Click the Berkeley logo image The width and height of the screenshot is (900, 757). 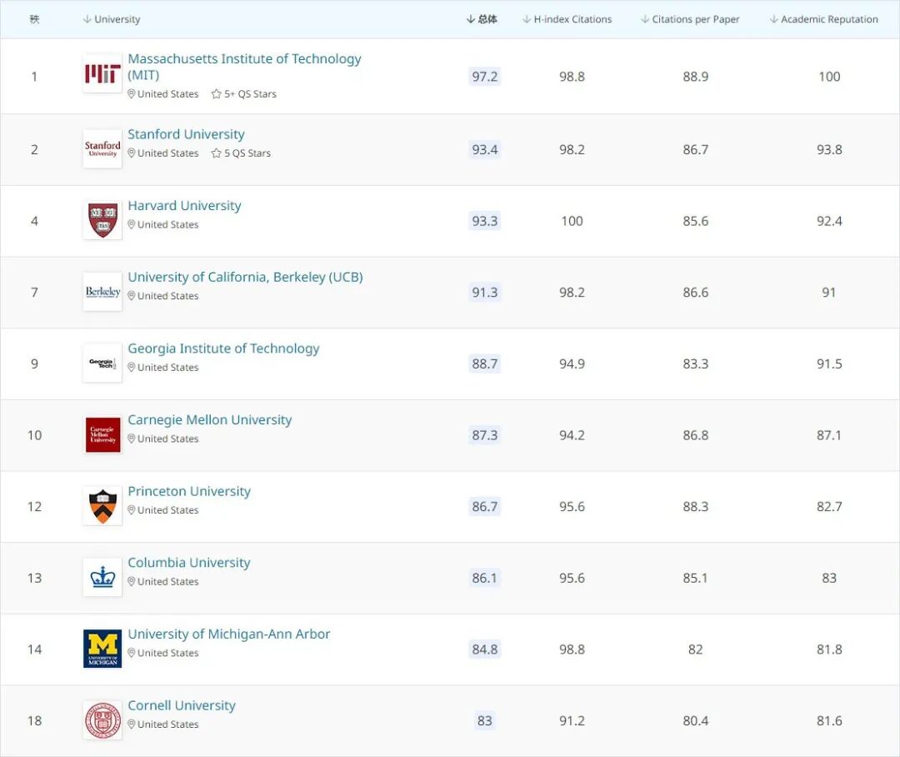pos(102,291)
